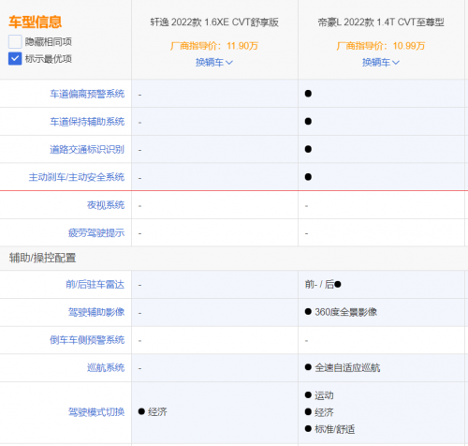Screen dimensions: 468x446
Task: Open 换辆车 dropdown under 轩逸 2022款
Action: coord(214,63)
